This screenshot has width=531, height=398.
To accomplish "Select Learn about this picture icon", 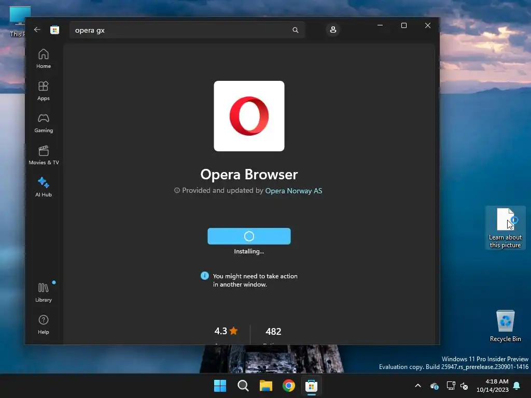I will [505, 228].
